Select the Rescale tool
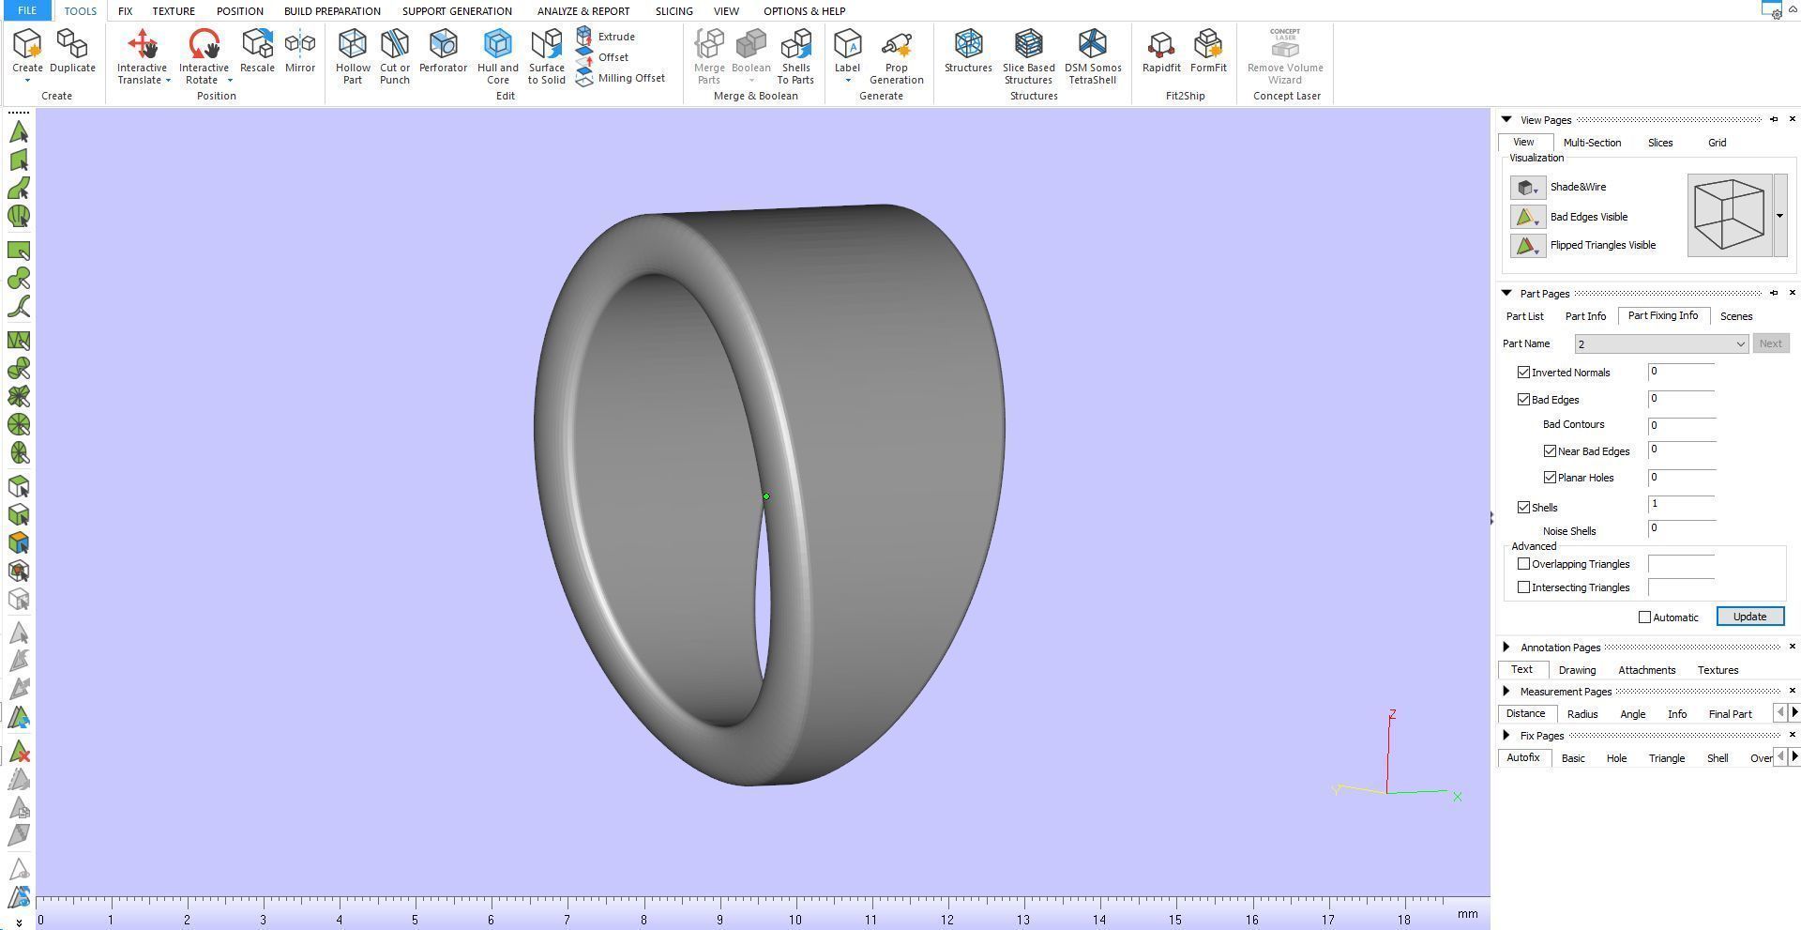 pyautogui.click(x=257, y=51)
